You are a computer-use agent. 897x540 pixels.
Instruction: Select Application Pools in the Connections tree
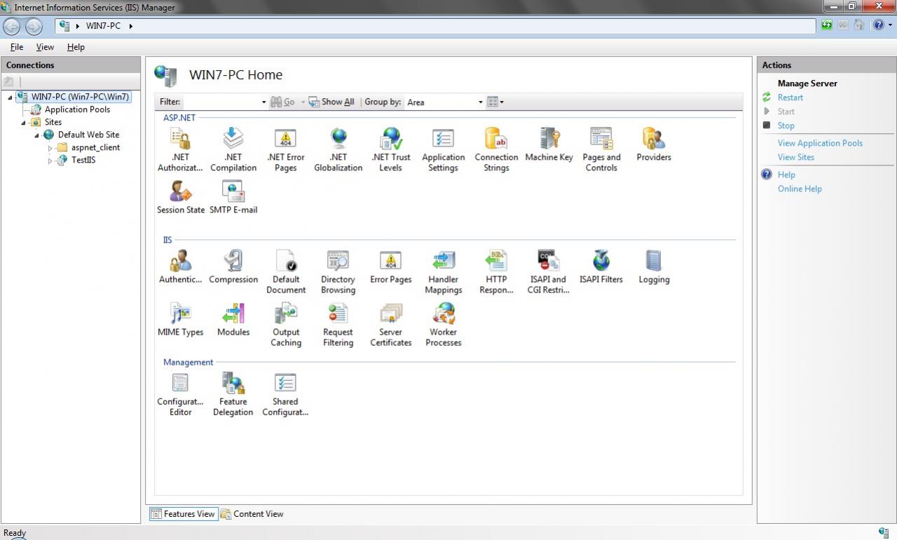click(x=77, y=109)
